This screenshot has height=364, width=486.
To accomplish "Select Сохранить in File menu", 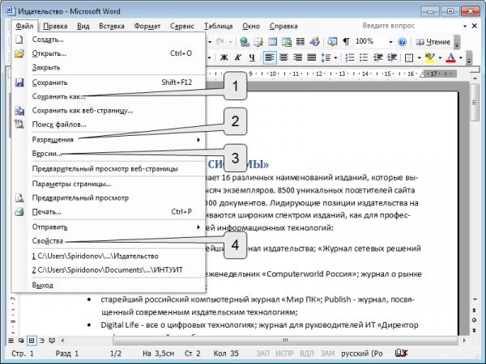I will pyautogui.click(x=109, y=83).
